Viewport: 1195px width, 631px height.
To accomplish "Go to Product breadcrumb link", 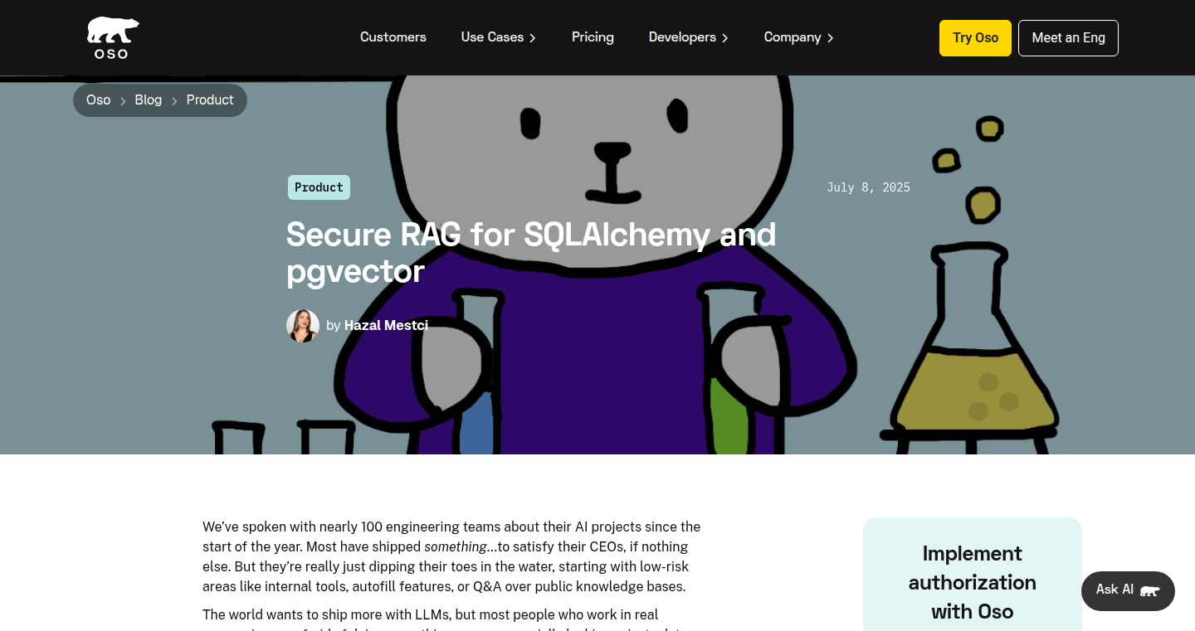I will pyautogui.click(x=210, y=100).
